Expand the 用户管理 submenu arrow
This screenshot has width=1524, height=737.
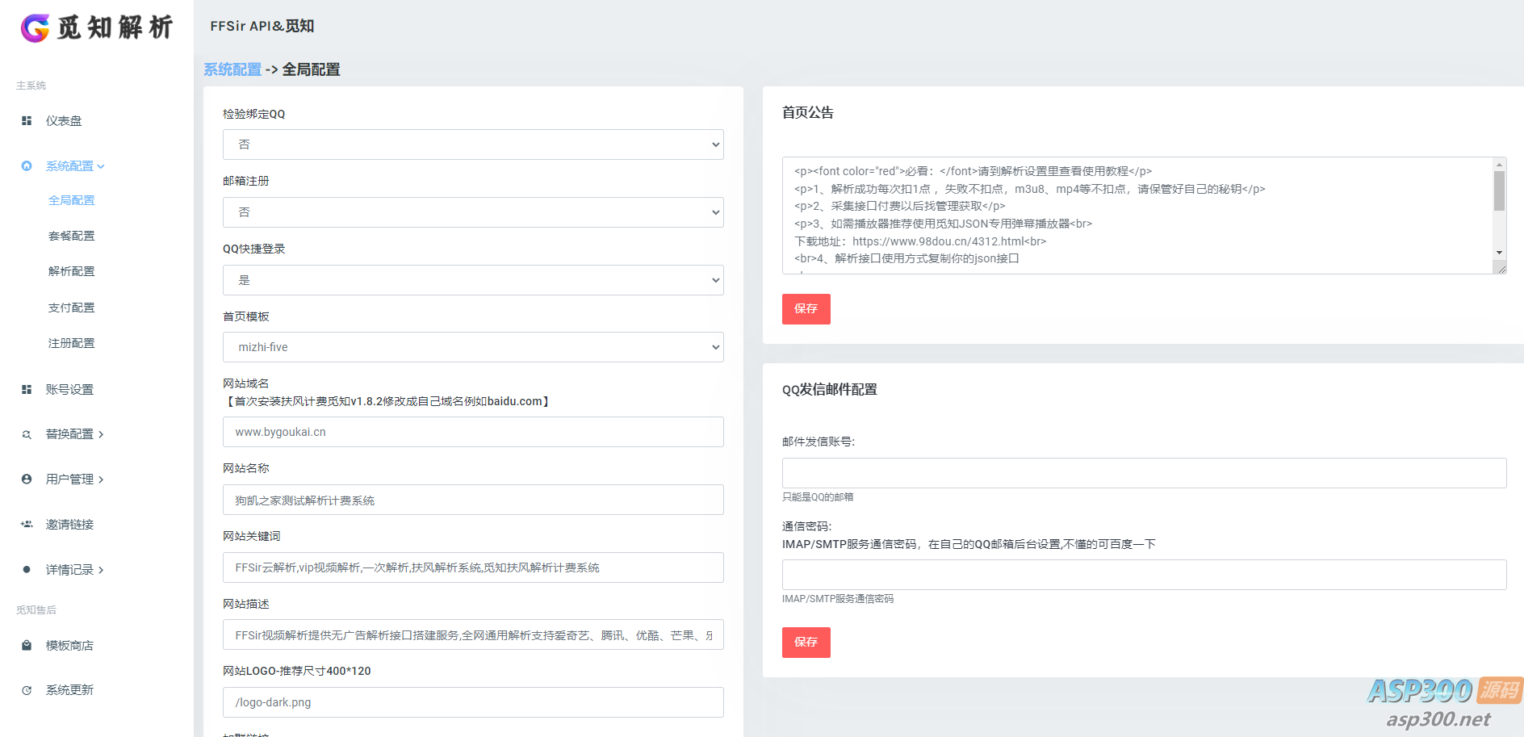(101, 479)
